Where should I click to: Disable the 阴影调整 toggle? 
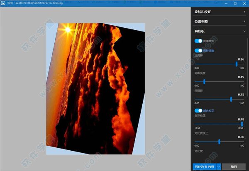click(x=198, y=51)
